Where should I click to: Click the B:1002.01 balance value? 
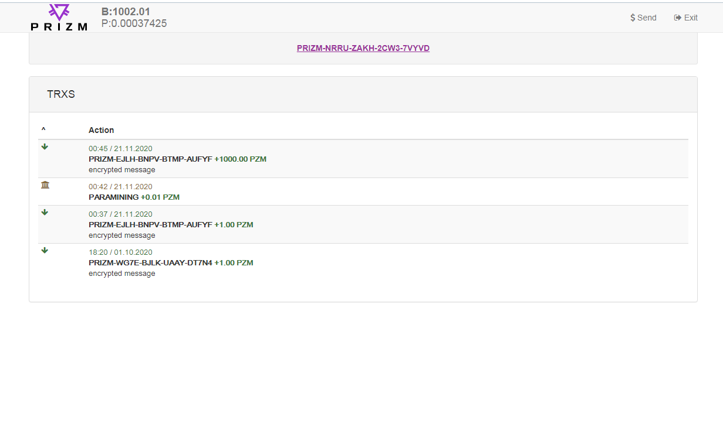coord(126,12)
